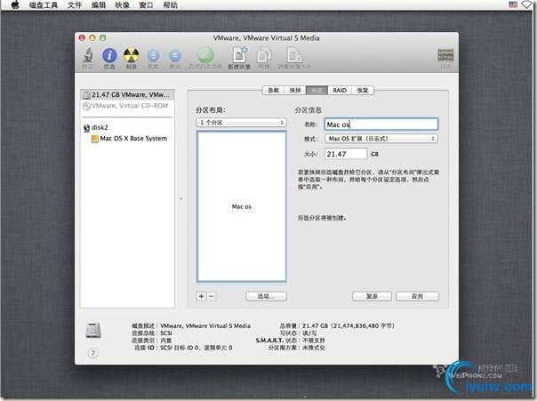Open the Log icon in toolbar

tap(445, 55)
